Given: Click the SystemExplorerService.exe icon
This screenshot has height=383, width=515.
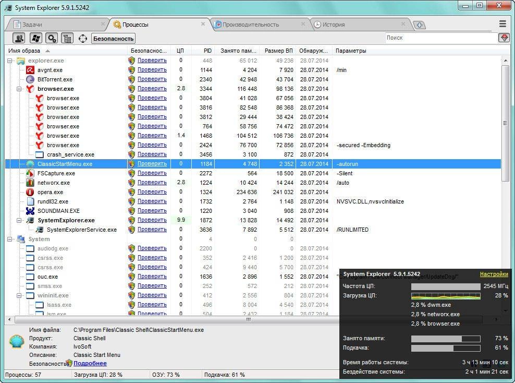Looking at the screenshot, I should click(40, 230).
